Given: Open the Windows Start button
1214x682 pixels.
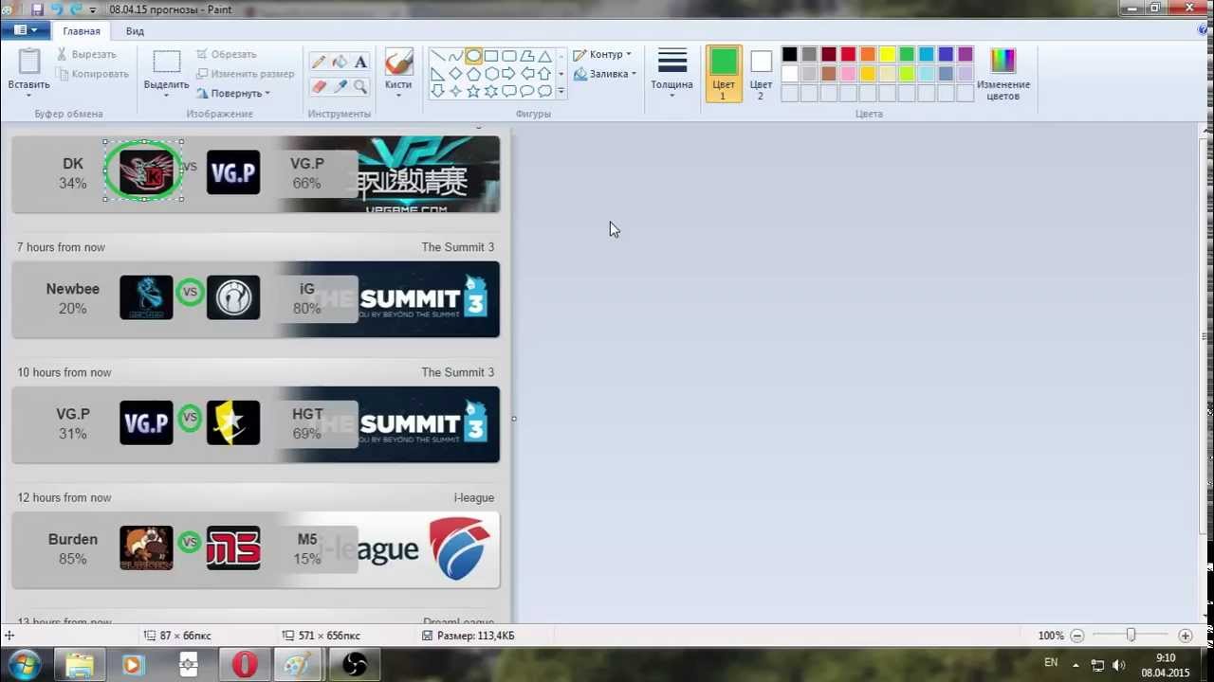Looking at the screenshot, I should tap(23, 665).
